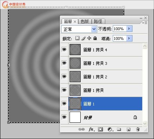The image size is (154, 139).
Task: Select the 圖層 1 layer name
Action: 89,104
